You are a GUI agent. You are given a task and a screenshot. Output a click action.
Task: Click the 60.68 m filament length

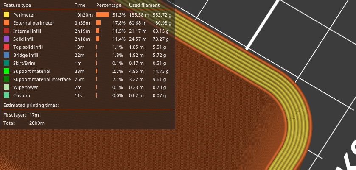(138, 23)
